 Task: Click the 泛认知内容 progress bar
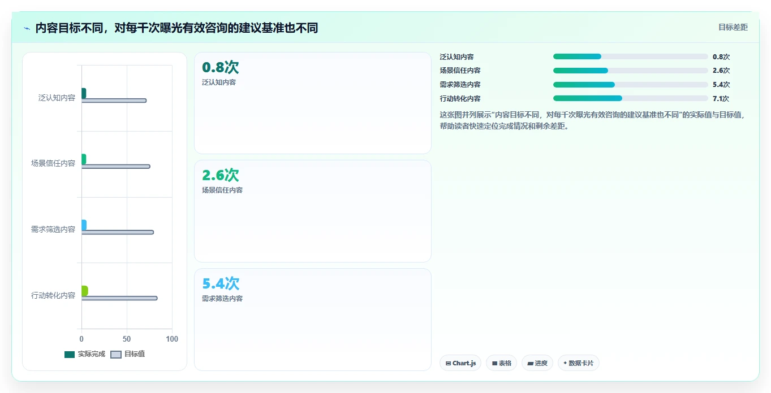[x=630, y=56]
